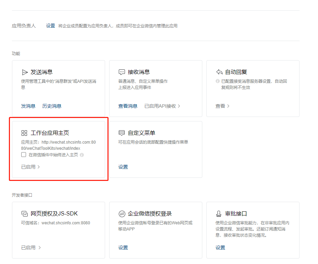Screen dimensions: 318x264
Task: Click the chat bubble icon beside 接收消息
Action: tap(122, 72)
